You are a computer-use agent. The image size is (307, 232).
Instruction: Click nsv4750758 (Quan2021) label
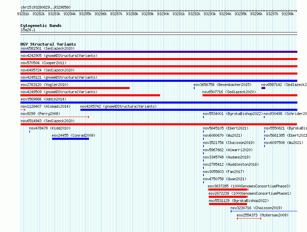[225, 179]
